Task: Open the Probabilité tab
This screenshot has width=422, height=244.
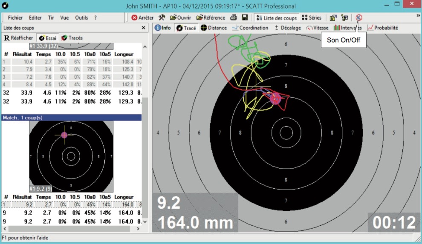Action: point(382,28)
